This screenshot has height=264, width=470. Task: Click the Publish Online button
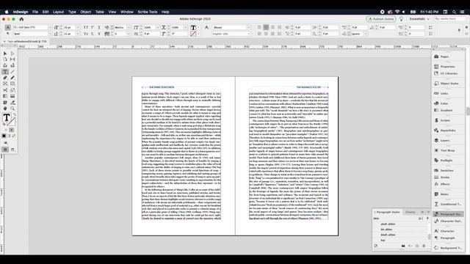[x=381, y=19]
